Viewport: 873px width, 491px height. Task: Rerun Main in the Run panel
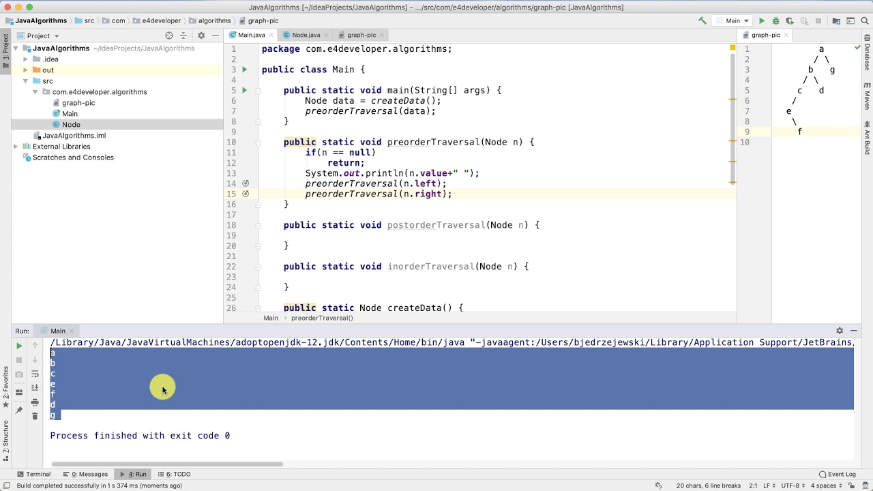click(19, 346)
